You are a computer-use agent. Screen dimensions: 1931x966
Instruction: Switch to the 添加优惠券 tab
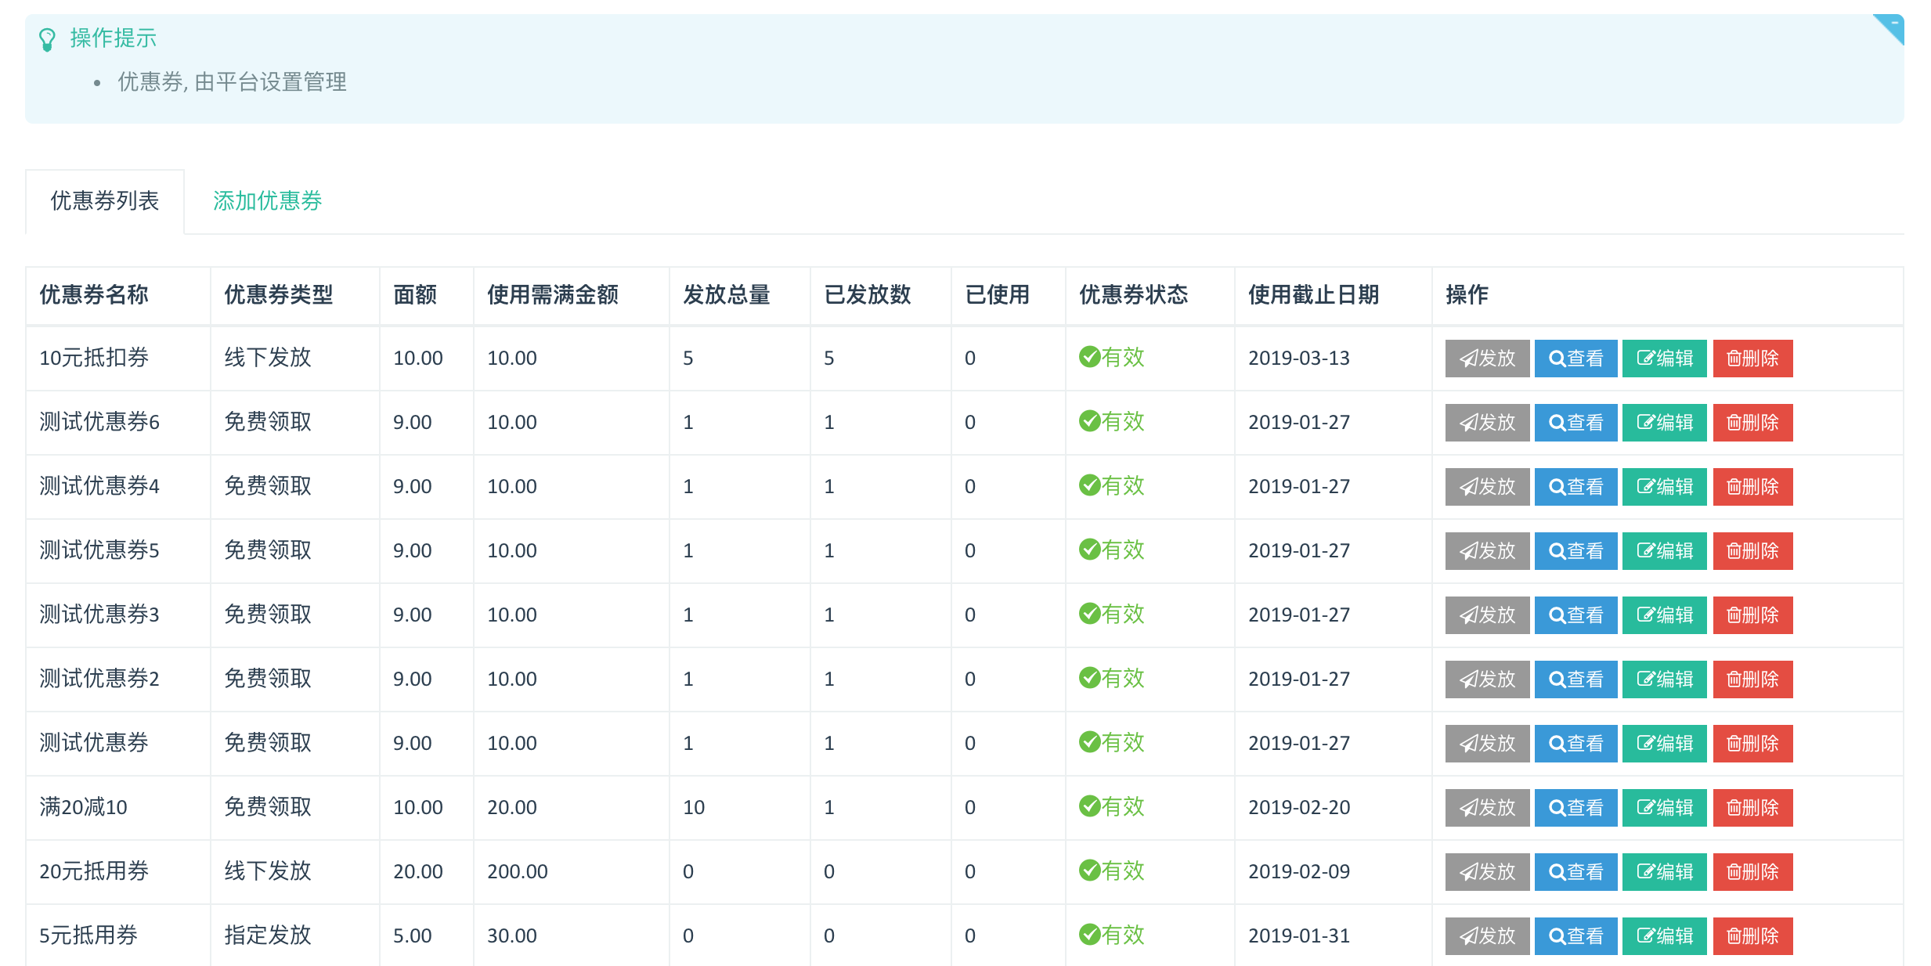click(267, 201)
